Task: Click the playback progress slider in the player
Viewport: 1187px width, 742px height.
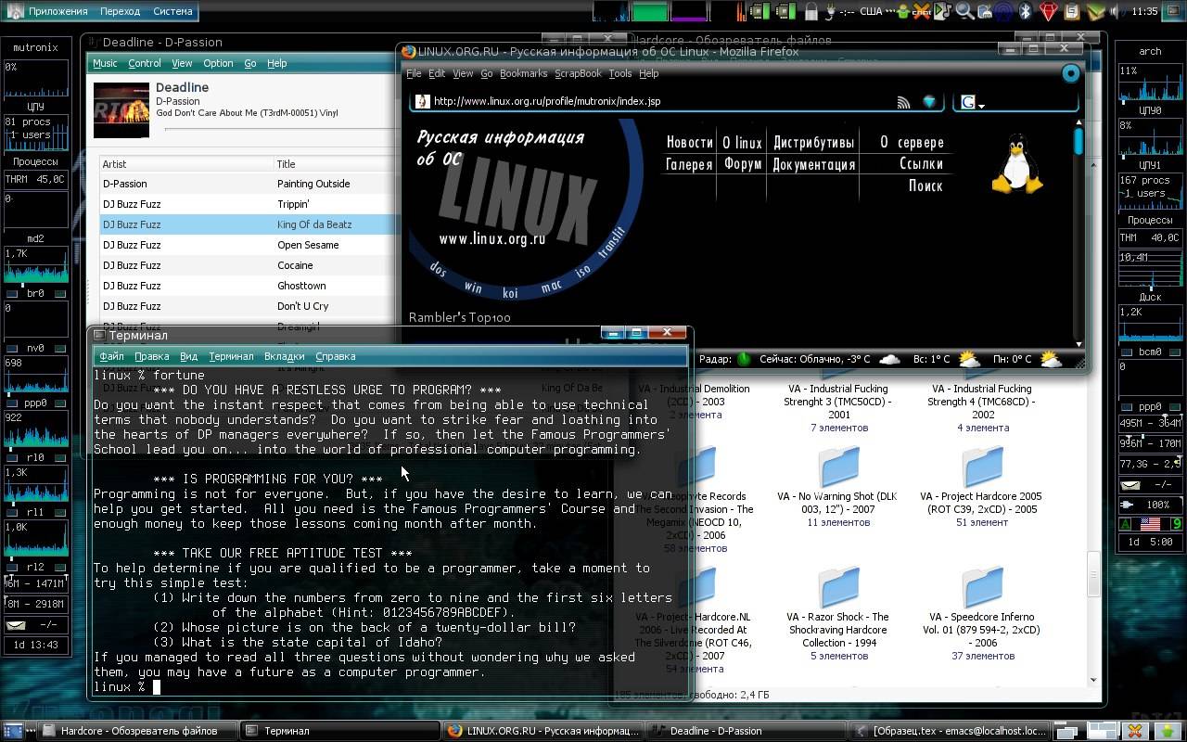Action: coord(278,129)
